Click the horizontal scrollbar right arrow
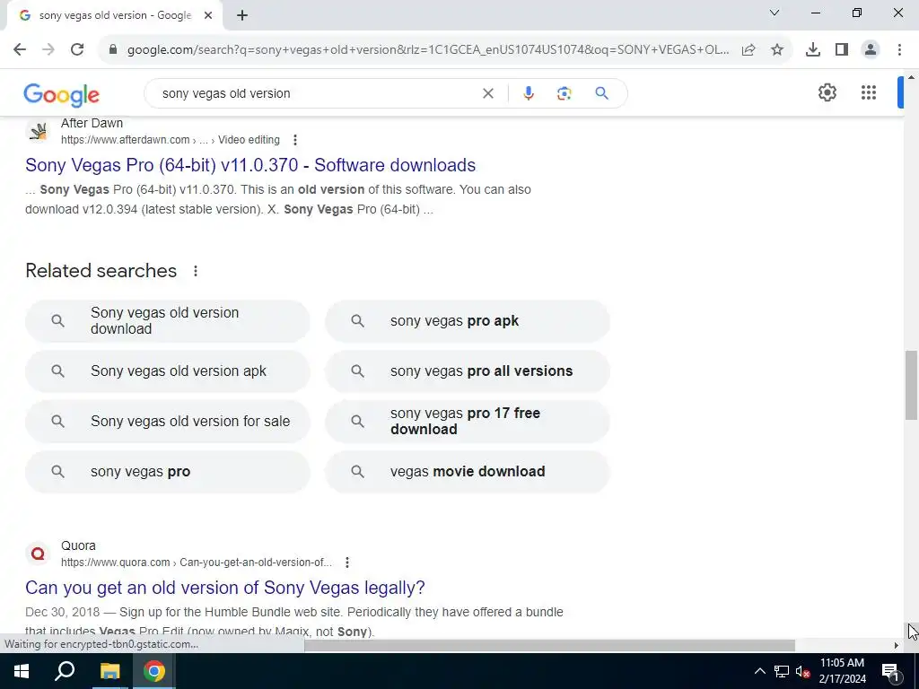The width and height of the screenshot is (919, 689). pyautogui.click(x=897, y=646)
